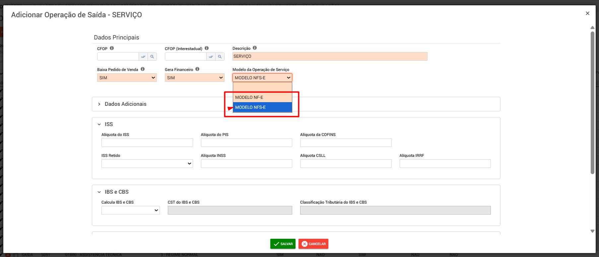This screenshot has height=257, width=599.
Task: Click the Descrição field containing SERVIÇO
Action: coord(330,56)
